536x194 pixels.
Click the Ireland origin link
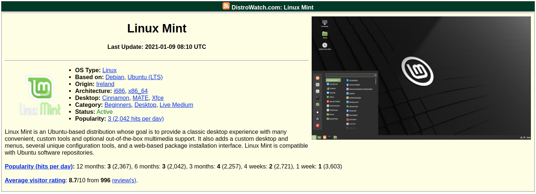(105, 84)
